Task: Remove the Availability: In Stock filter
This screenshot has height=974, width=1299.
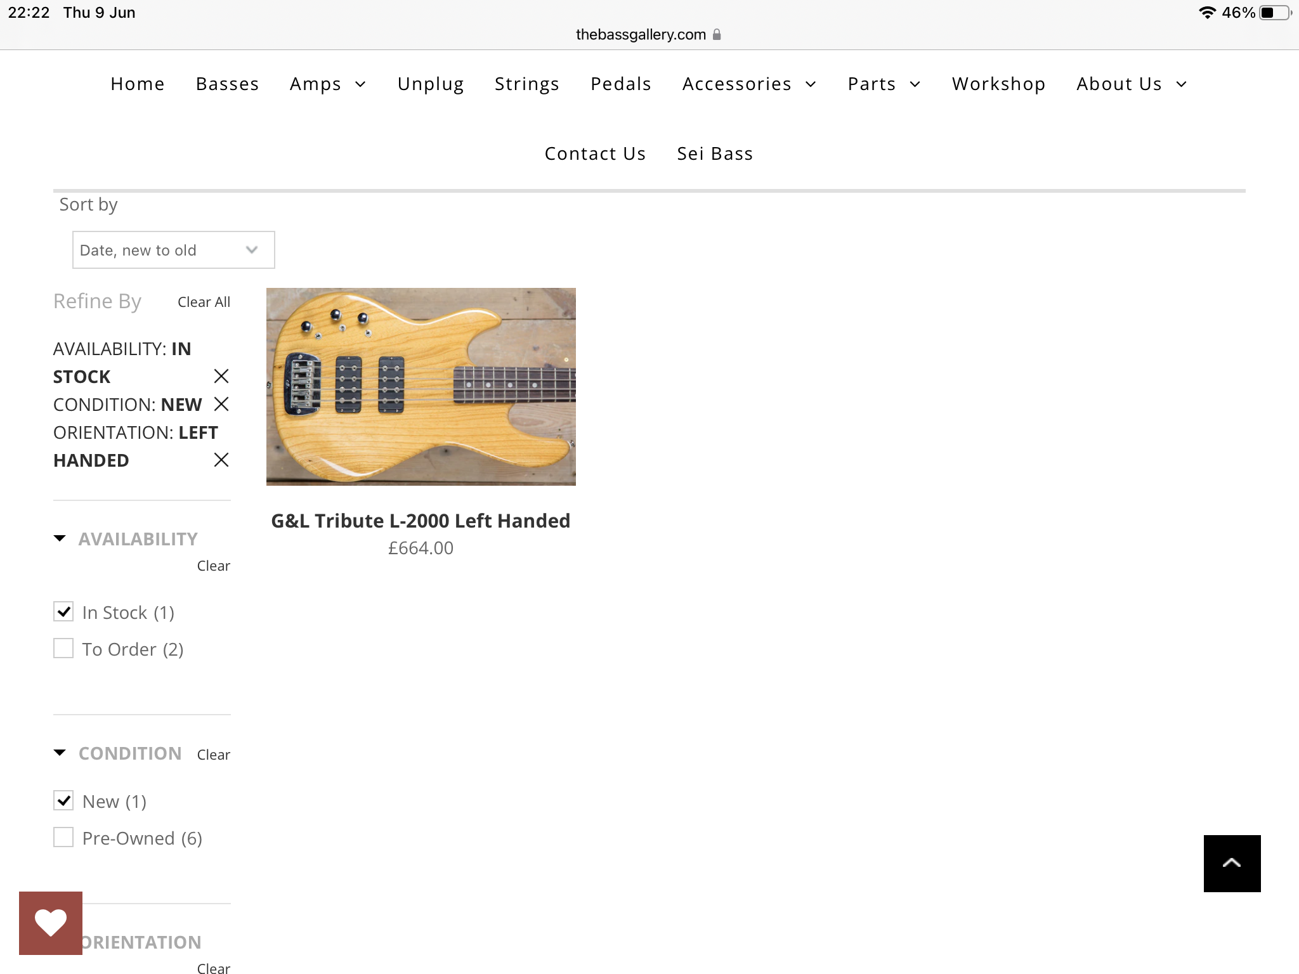Action: click(x=221, y=376)
